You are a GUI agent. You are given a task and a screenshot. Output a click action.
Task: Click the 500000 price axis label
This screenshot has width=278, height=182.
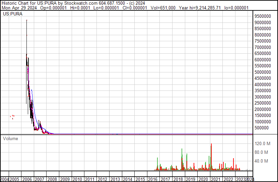coord(262,128)
